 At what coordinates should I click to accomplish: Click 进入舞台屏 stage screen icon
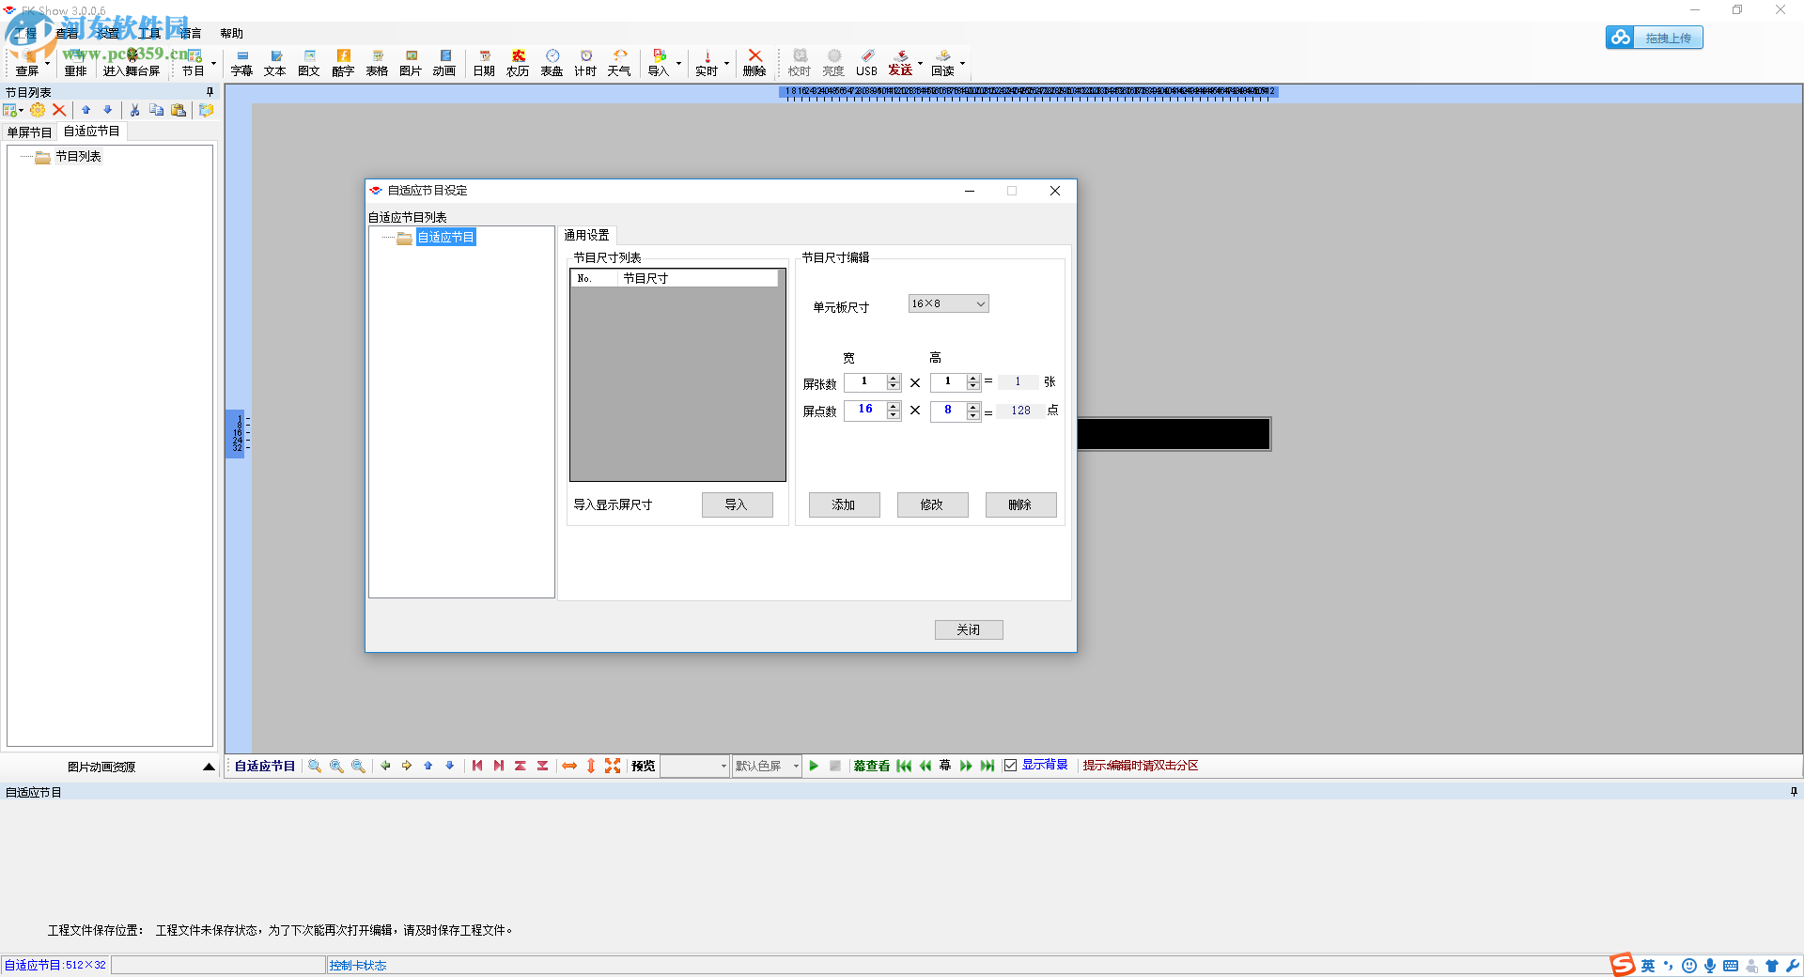pyautogui.click(x=132, y=63)
